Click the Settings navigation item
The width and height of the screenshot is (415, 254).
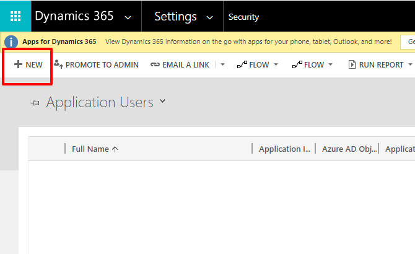[x=175, y=17]
